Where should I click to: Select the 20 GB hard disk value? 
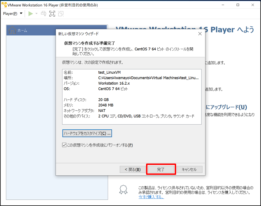point(103,100)
